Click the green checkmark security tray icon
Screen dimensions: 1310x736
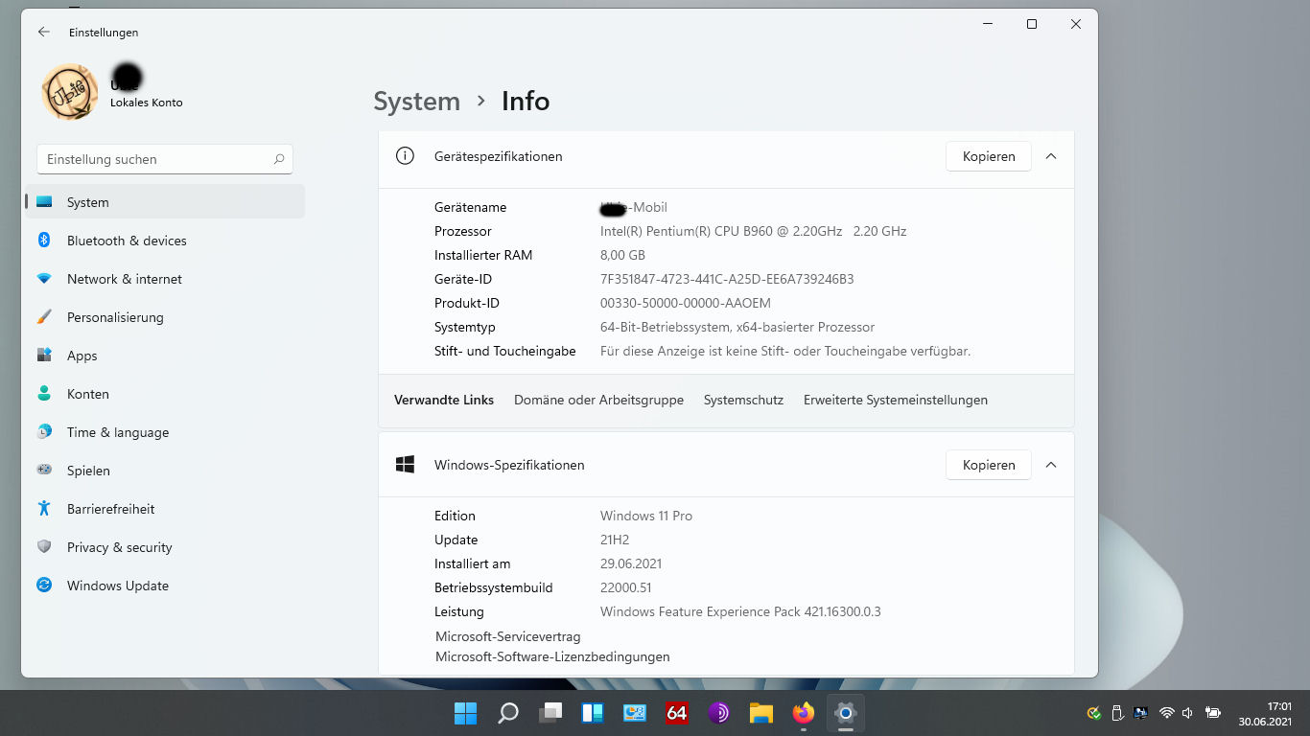[x=1093, y=713]
